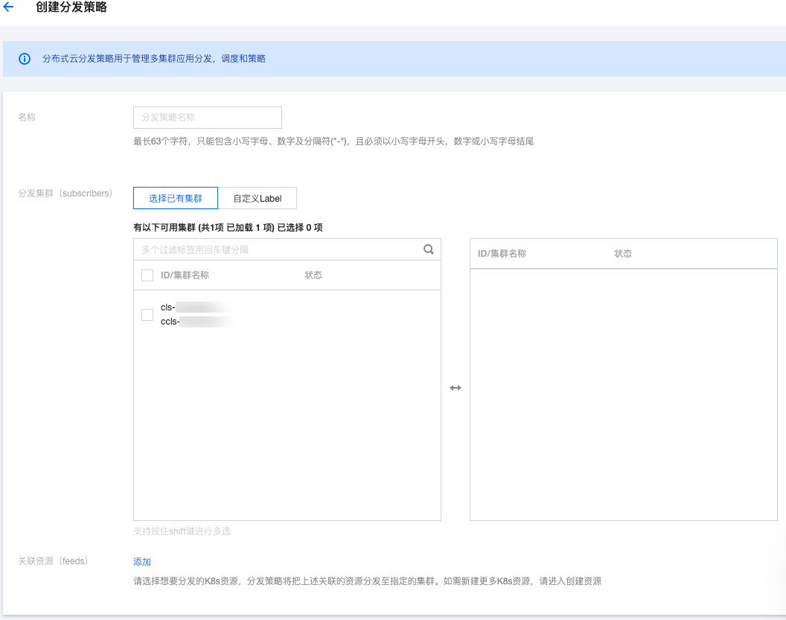Click the 状态 column header in right list

tap(623, 254)
